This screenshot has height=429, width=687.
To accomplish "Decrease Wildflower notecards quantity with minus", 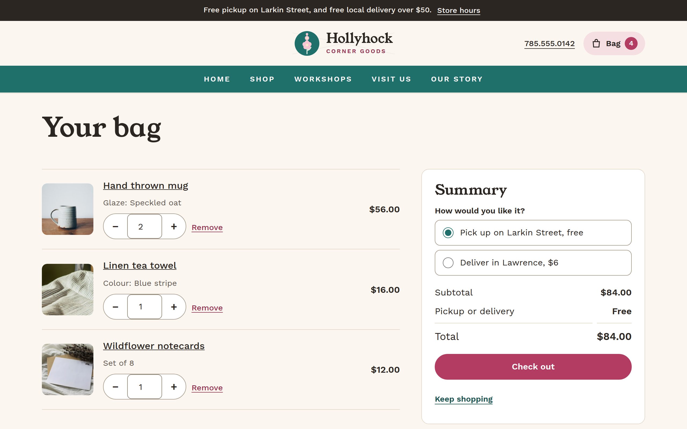I will pyautogui.click(x=115, y=387).
